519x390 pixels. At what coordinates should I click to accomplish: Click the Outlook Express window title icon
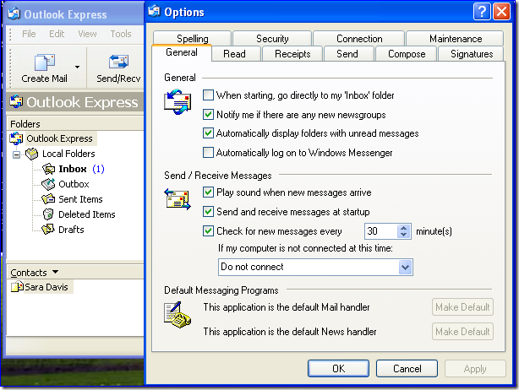coord(14,14)
